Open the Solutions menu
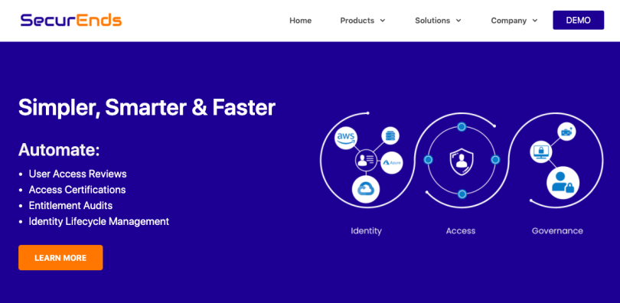The height and width of the screenshot is (303, 620). (x=432, y=21)
